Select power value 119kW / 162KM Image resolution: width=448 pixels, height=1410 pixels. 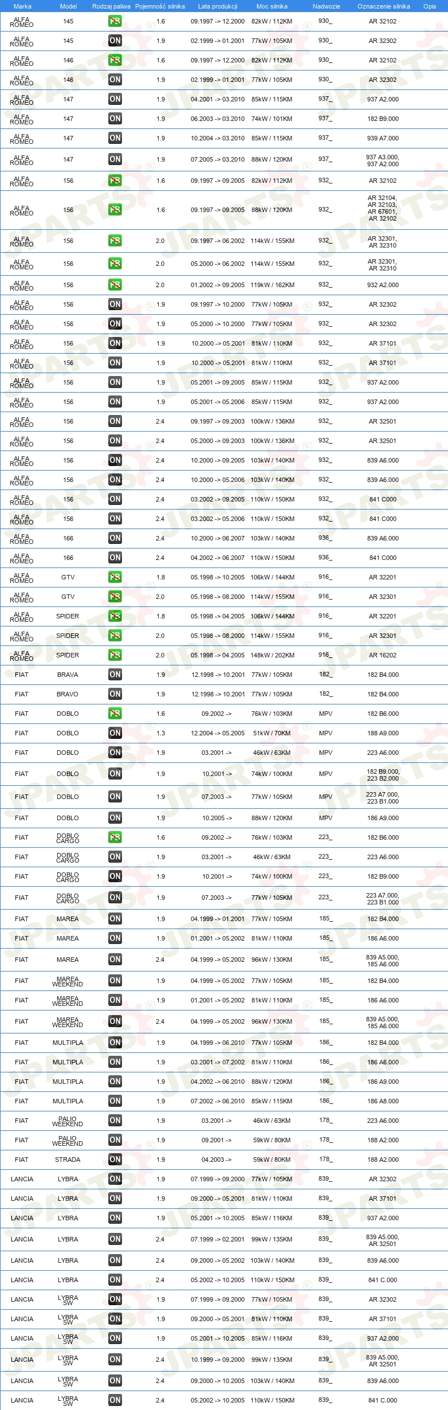pyautogui.click(x=273, y=285)
